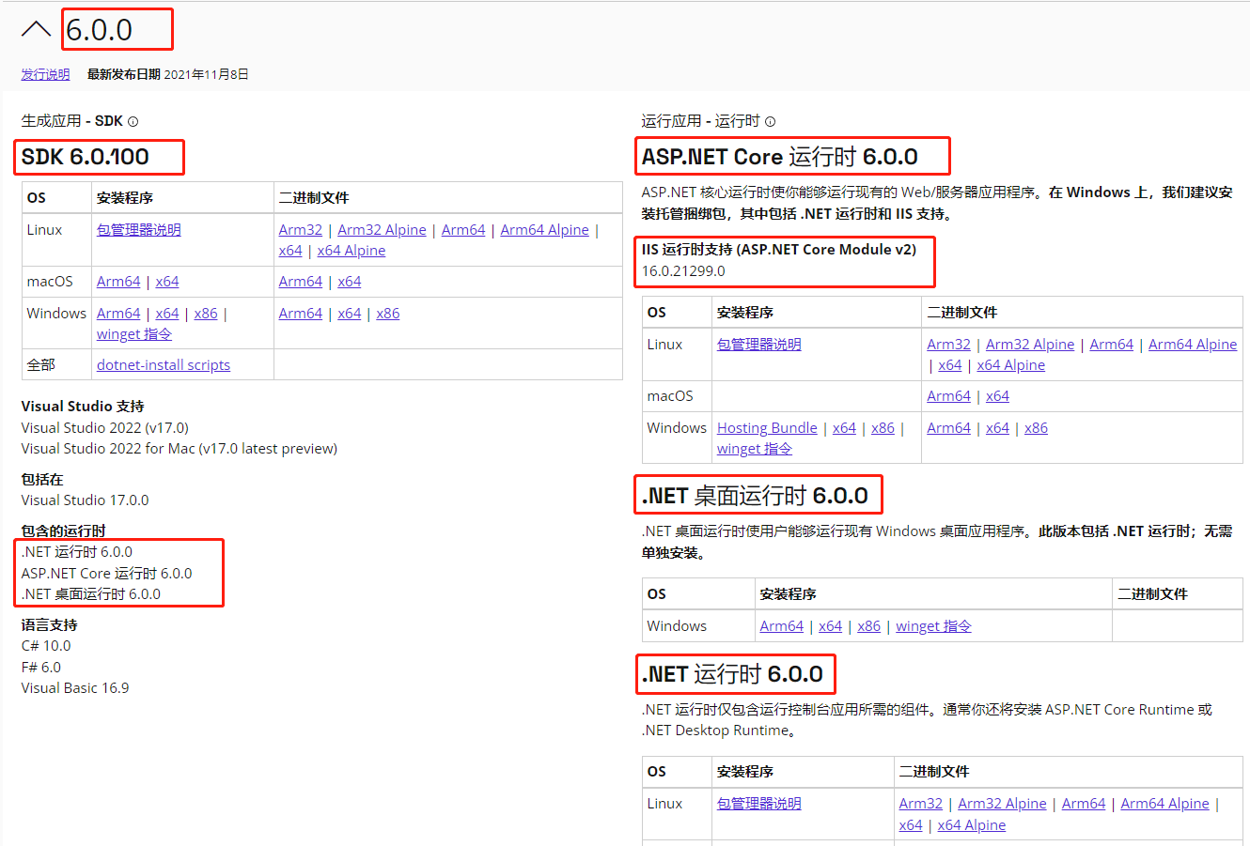The width and height of the screenshot is (1250, 846).
Task: Click the release date 2021年11月8日
Action: pos(206,74)
